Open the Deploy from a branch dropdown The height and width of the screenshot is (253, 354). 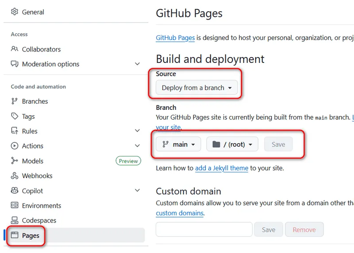tap(196, 88)
